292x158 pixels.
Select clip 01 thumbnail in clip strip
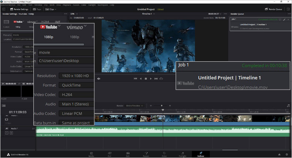11,91
